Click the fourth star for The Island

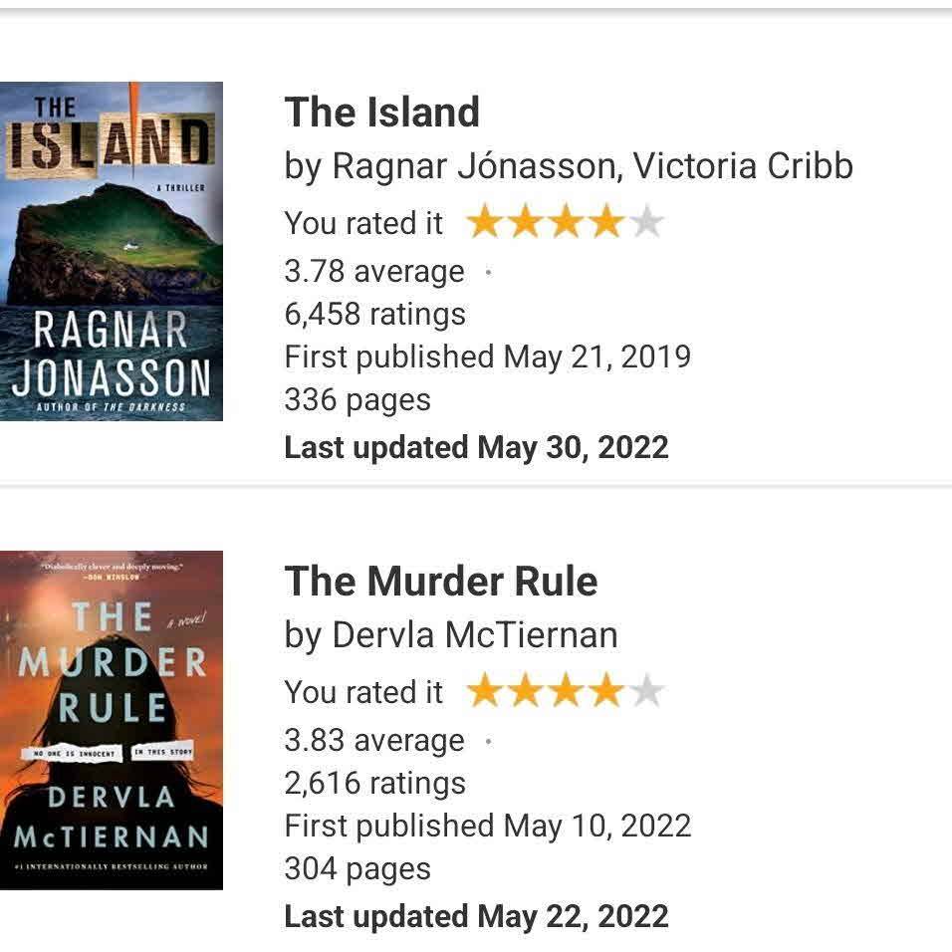coord(605,222)
